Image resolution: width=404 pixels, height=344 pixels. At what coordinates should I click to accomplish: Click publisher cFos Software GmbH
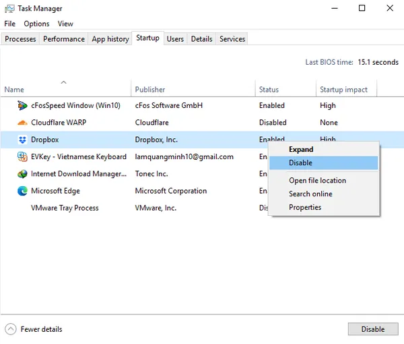pos(169,105)
